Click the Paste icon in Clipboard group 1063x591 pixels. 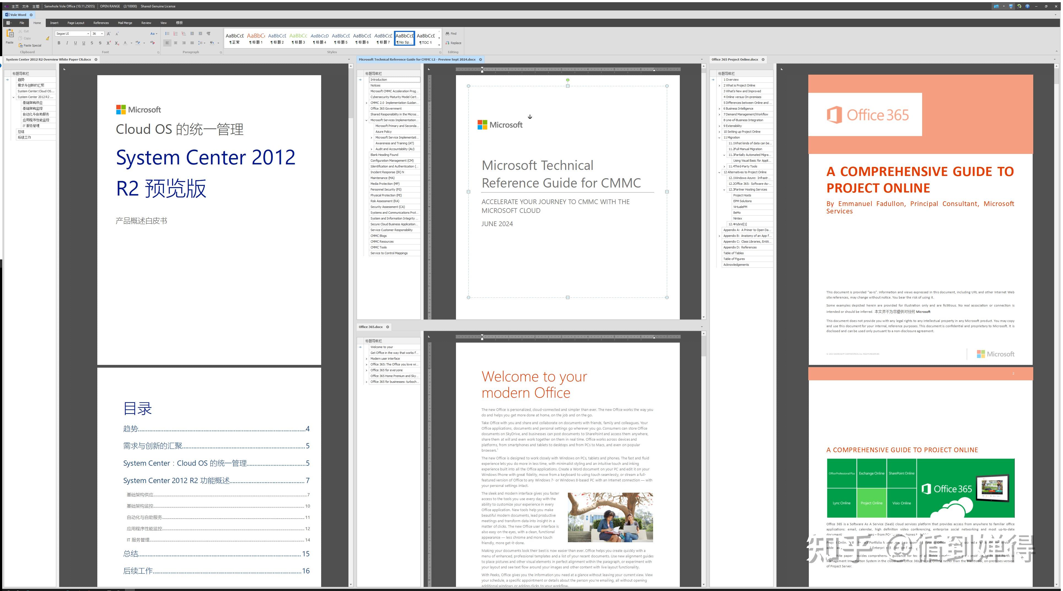pos(10,33)
